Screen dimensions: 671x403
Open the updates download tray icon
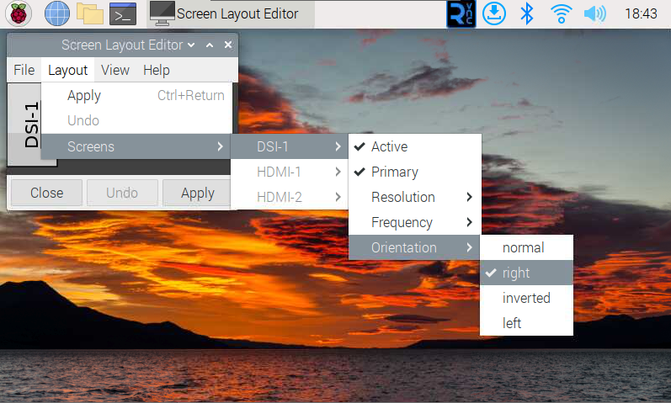pos(493,13)
